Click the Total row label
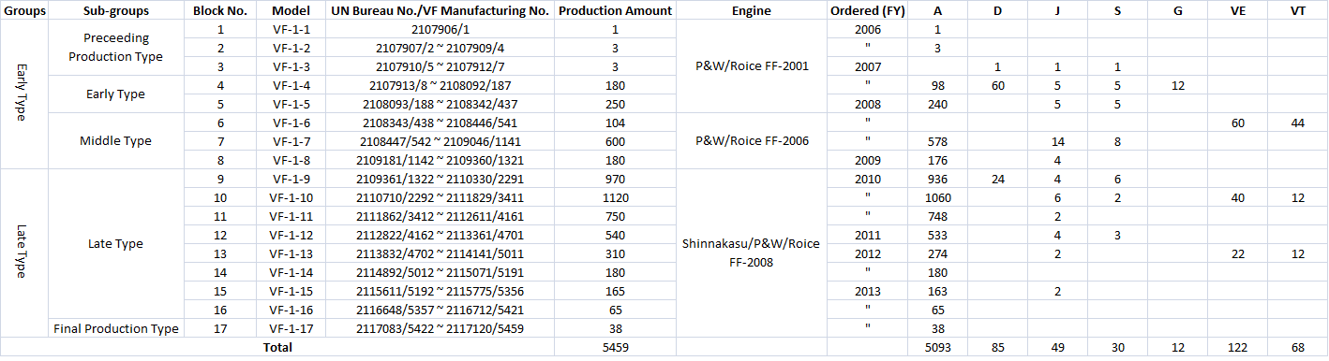Screen dimensions: 1329x361 point(277,347)
